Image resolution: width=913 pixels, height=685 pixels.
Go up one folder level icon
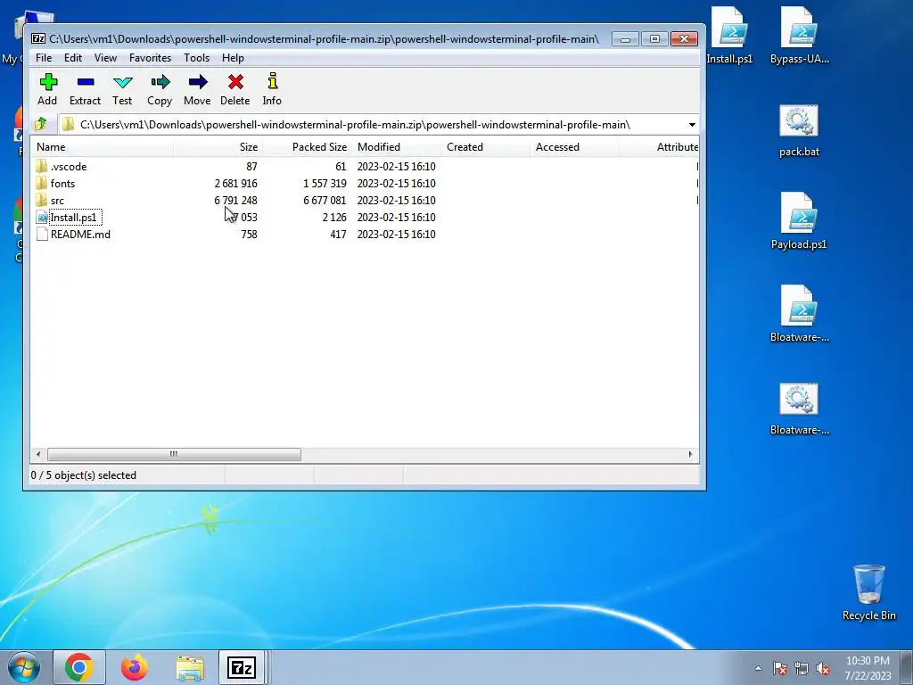pyautogui.click(x=41, y=124)
